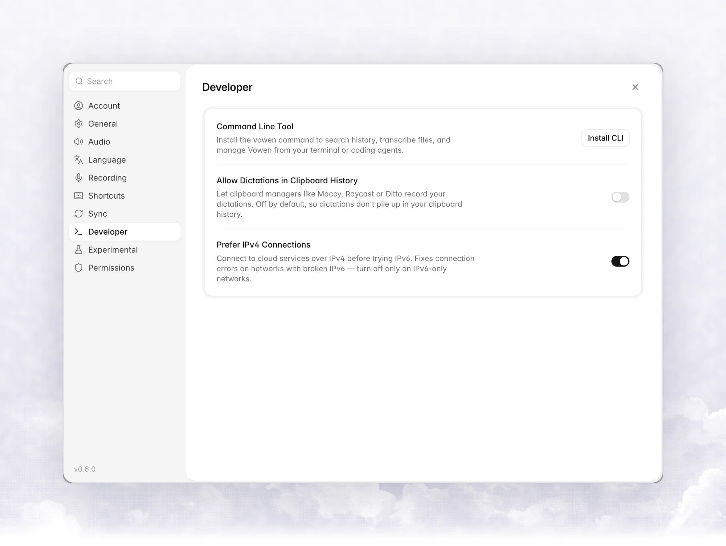Click the Account person icon in sidebar
Screen dimensions: 726x546
[78, 106]
